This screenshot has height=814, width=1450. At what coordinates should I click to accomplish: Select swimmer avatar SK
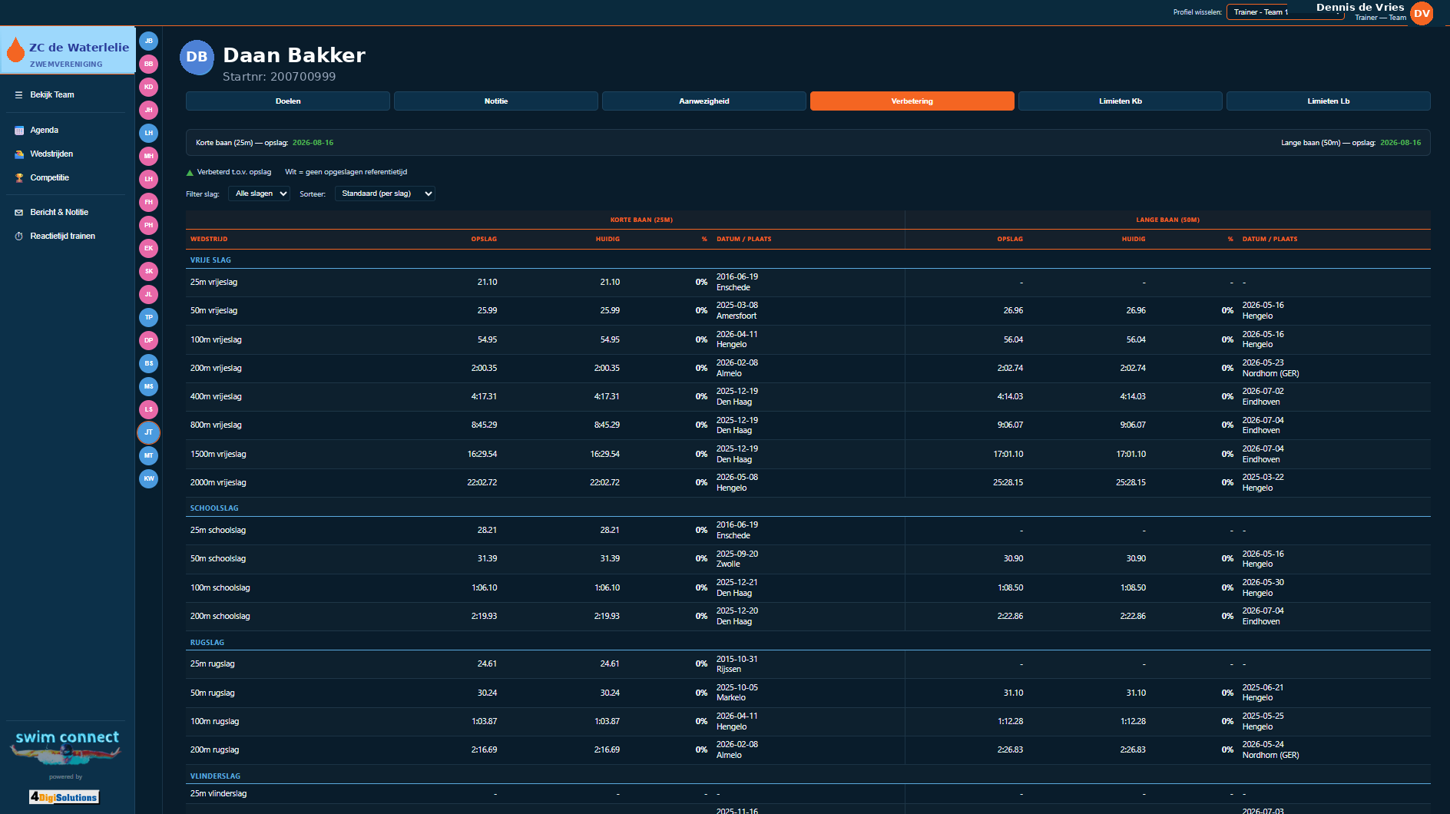[x=149, y=271]
